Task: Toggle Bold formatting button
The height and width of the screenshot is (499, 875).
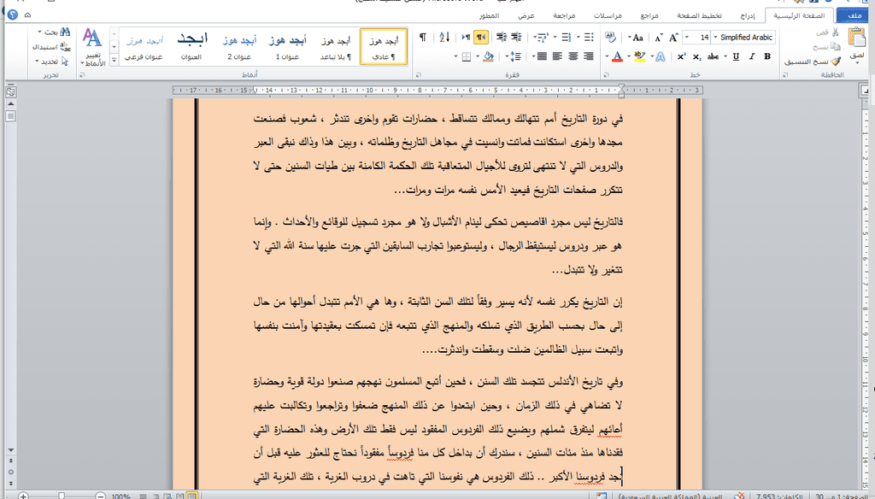Action: [x=767, y=56]
